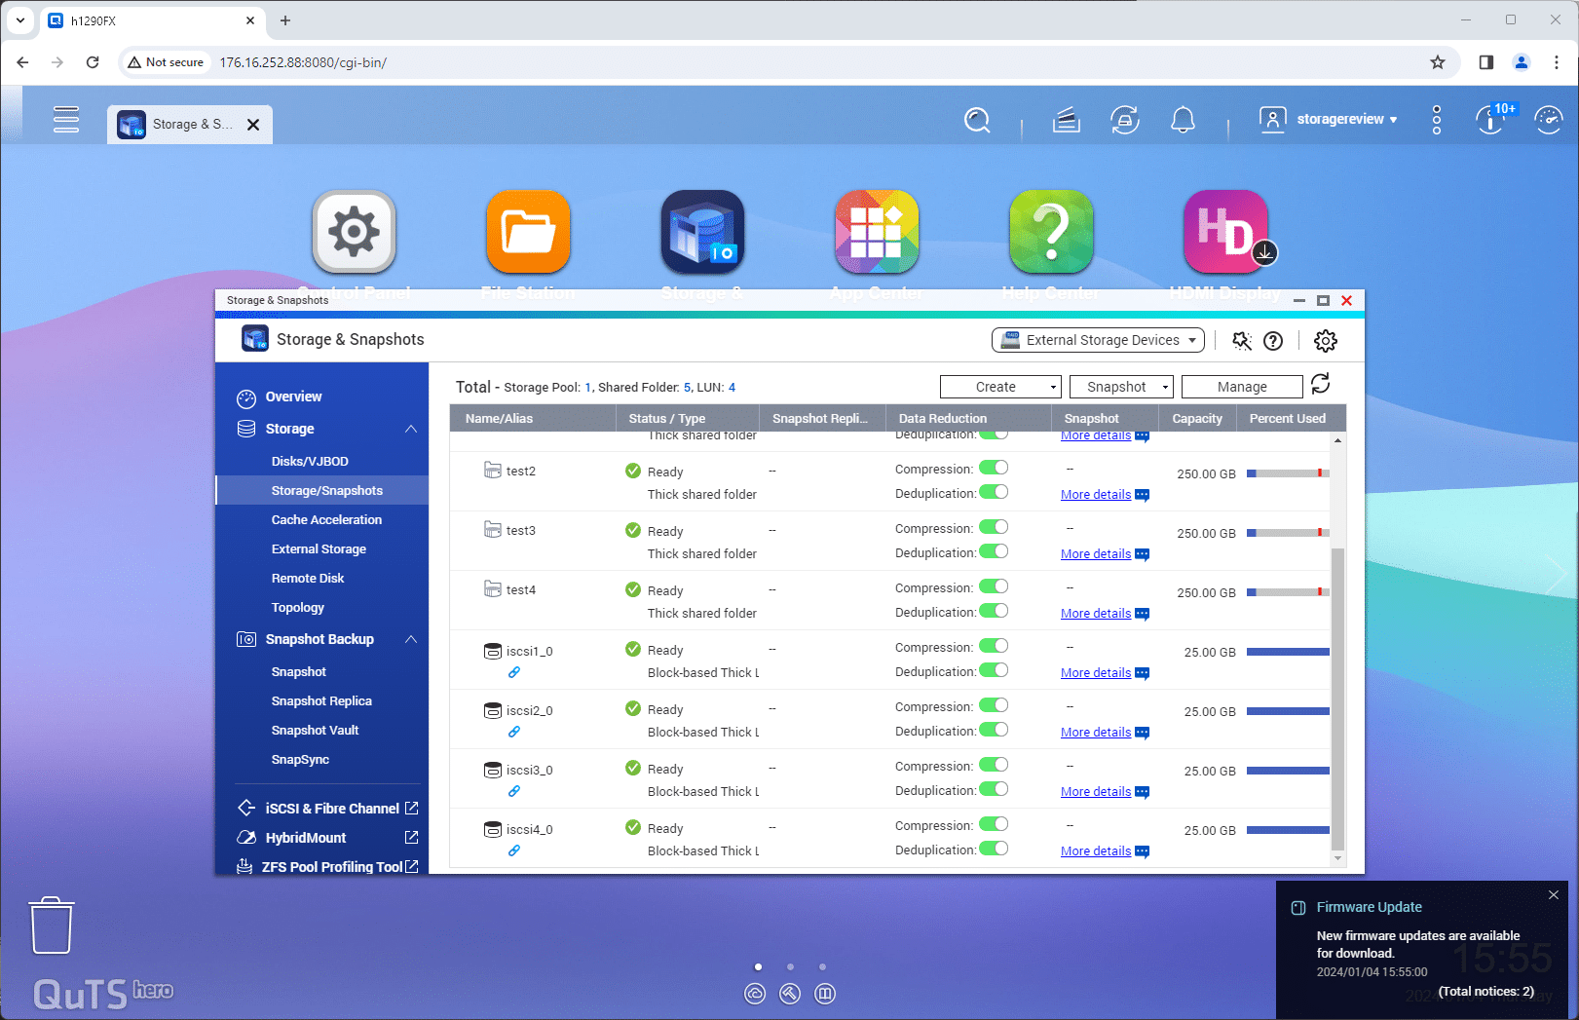Click the Manage button
1579x1020 pixels.
(x=1242, y=387)
